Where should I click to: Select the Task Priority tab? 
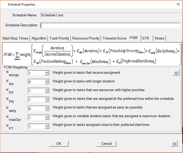(59, 38)
